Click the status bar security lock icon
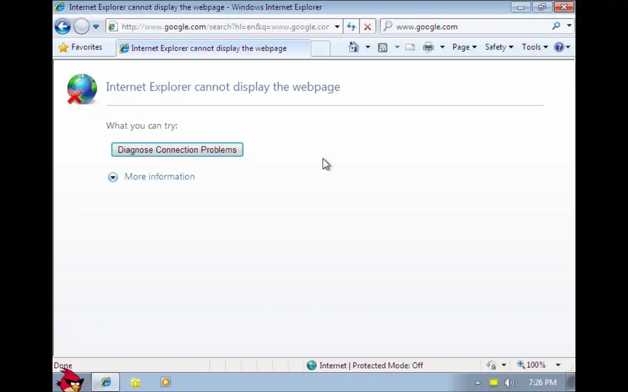The image size is (628, 392). click(x=492, y=365)
